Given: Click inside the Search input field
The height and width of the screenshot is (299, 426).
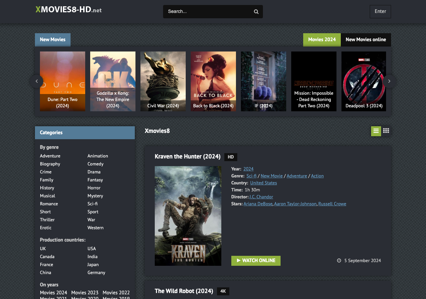Looking at the screenshot, I should pos(206,11).
